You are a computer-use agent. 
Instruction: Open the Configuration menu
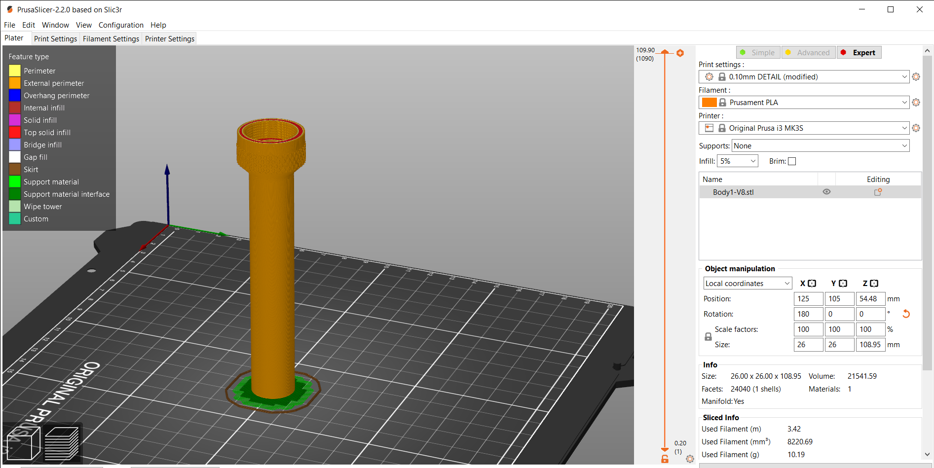pyautogui.click(x=121, y=25)
